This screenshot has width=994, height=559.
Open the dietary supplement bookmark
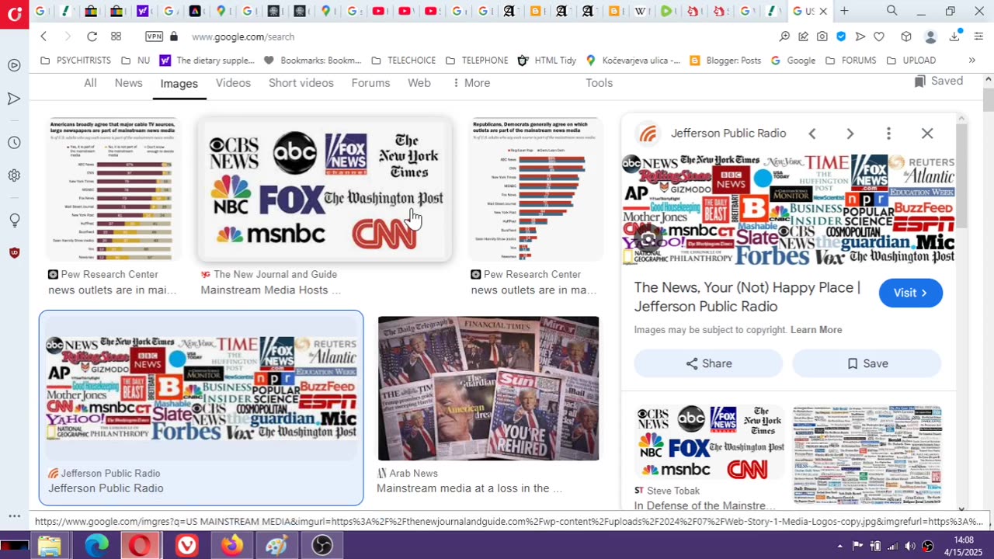point(207,61)
